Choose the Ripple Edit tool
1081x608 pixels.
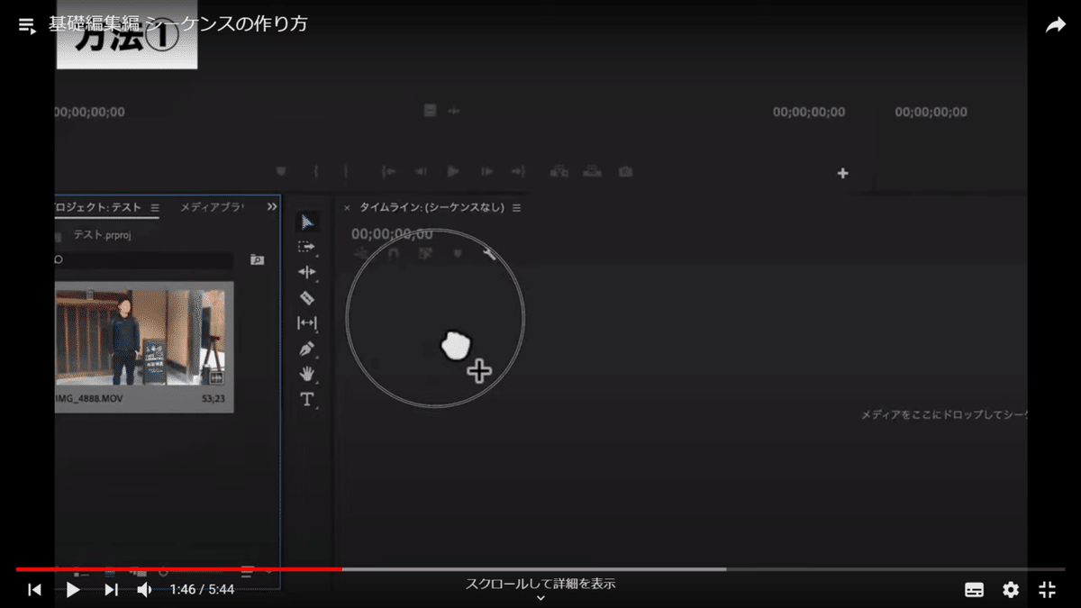306,272
